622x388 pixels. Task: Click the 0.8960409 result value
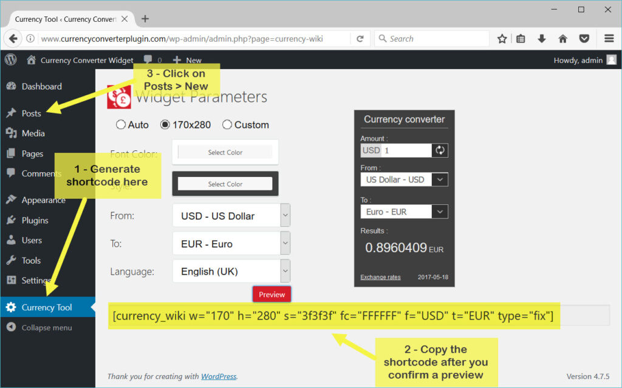pos(396,247)
